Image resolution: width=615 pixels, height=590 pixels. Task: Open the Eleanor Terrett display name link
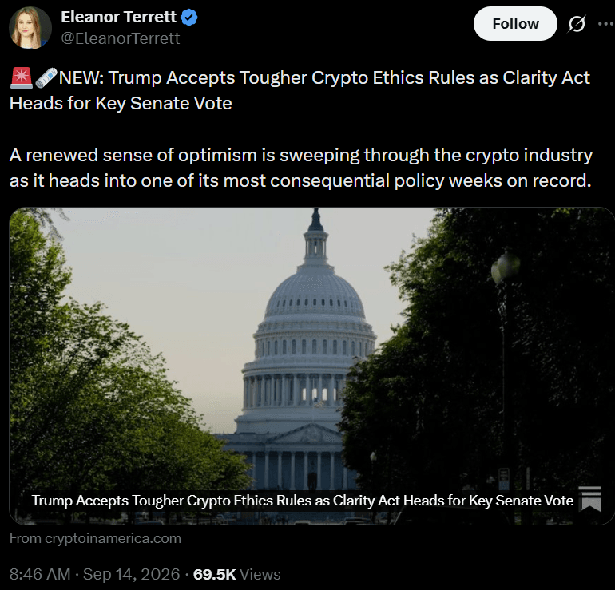(x=119, y=17)
